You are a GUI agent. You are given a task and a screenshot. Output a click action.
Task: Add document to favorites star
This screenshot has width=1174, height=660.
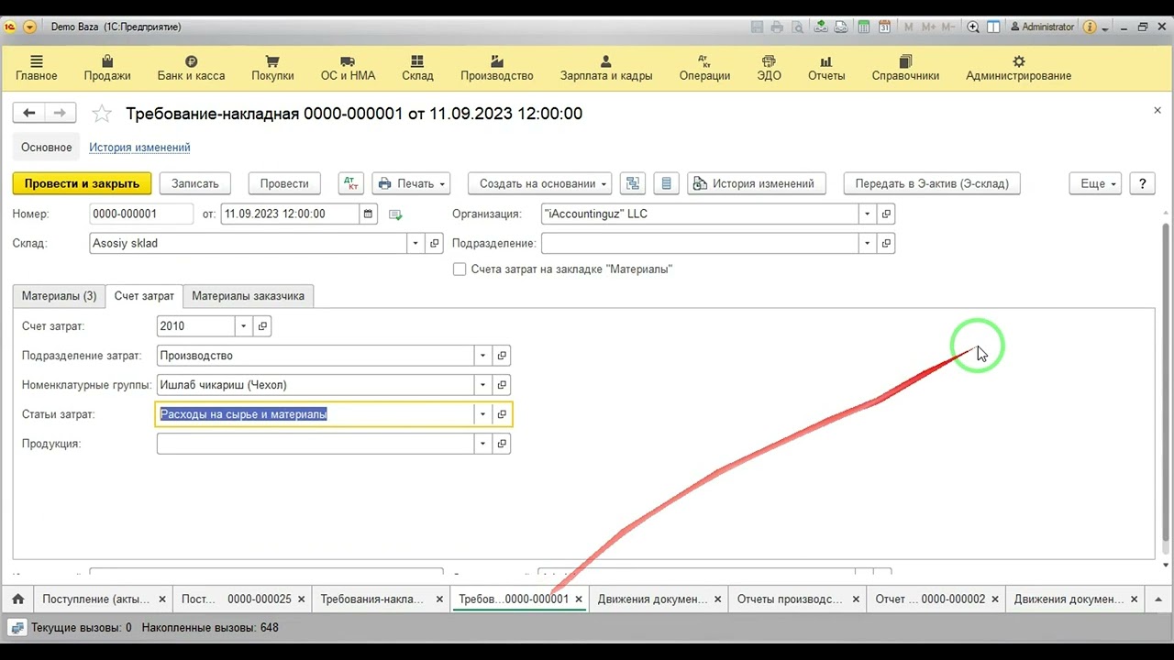pos(102,114)
